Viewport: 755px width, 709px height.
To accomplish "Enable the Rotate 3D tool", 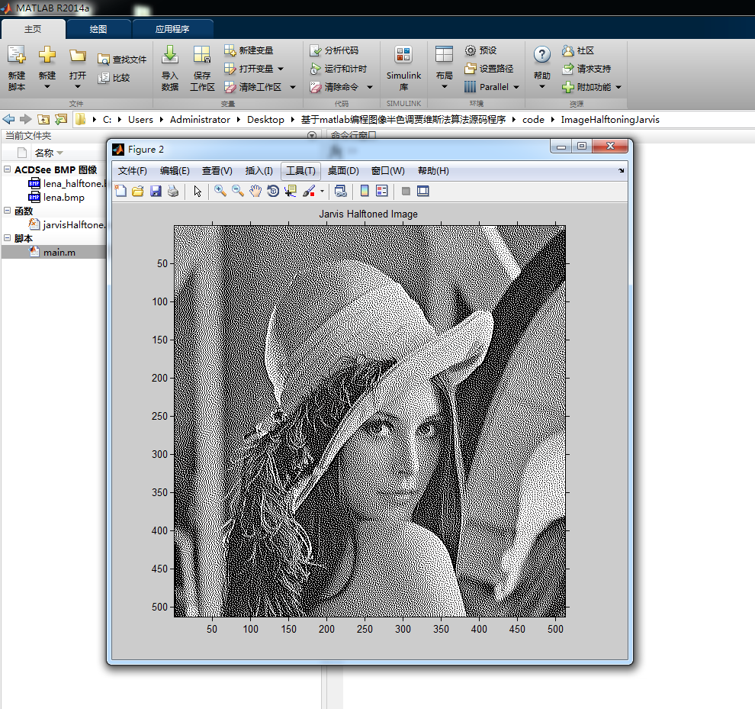I will (x=273, y=192).
